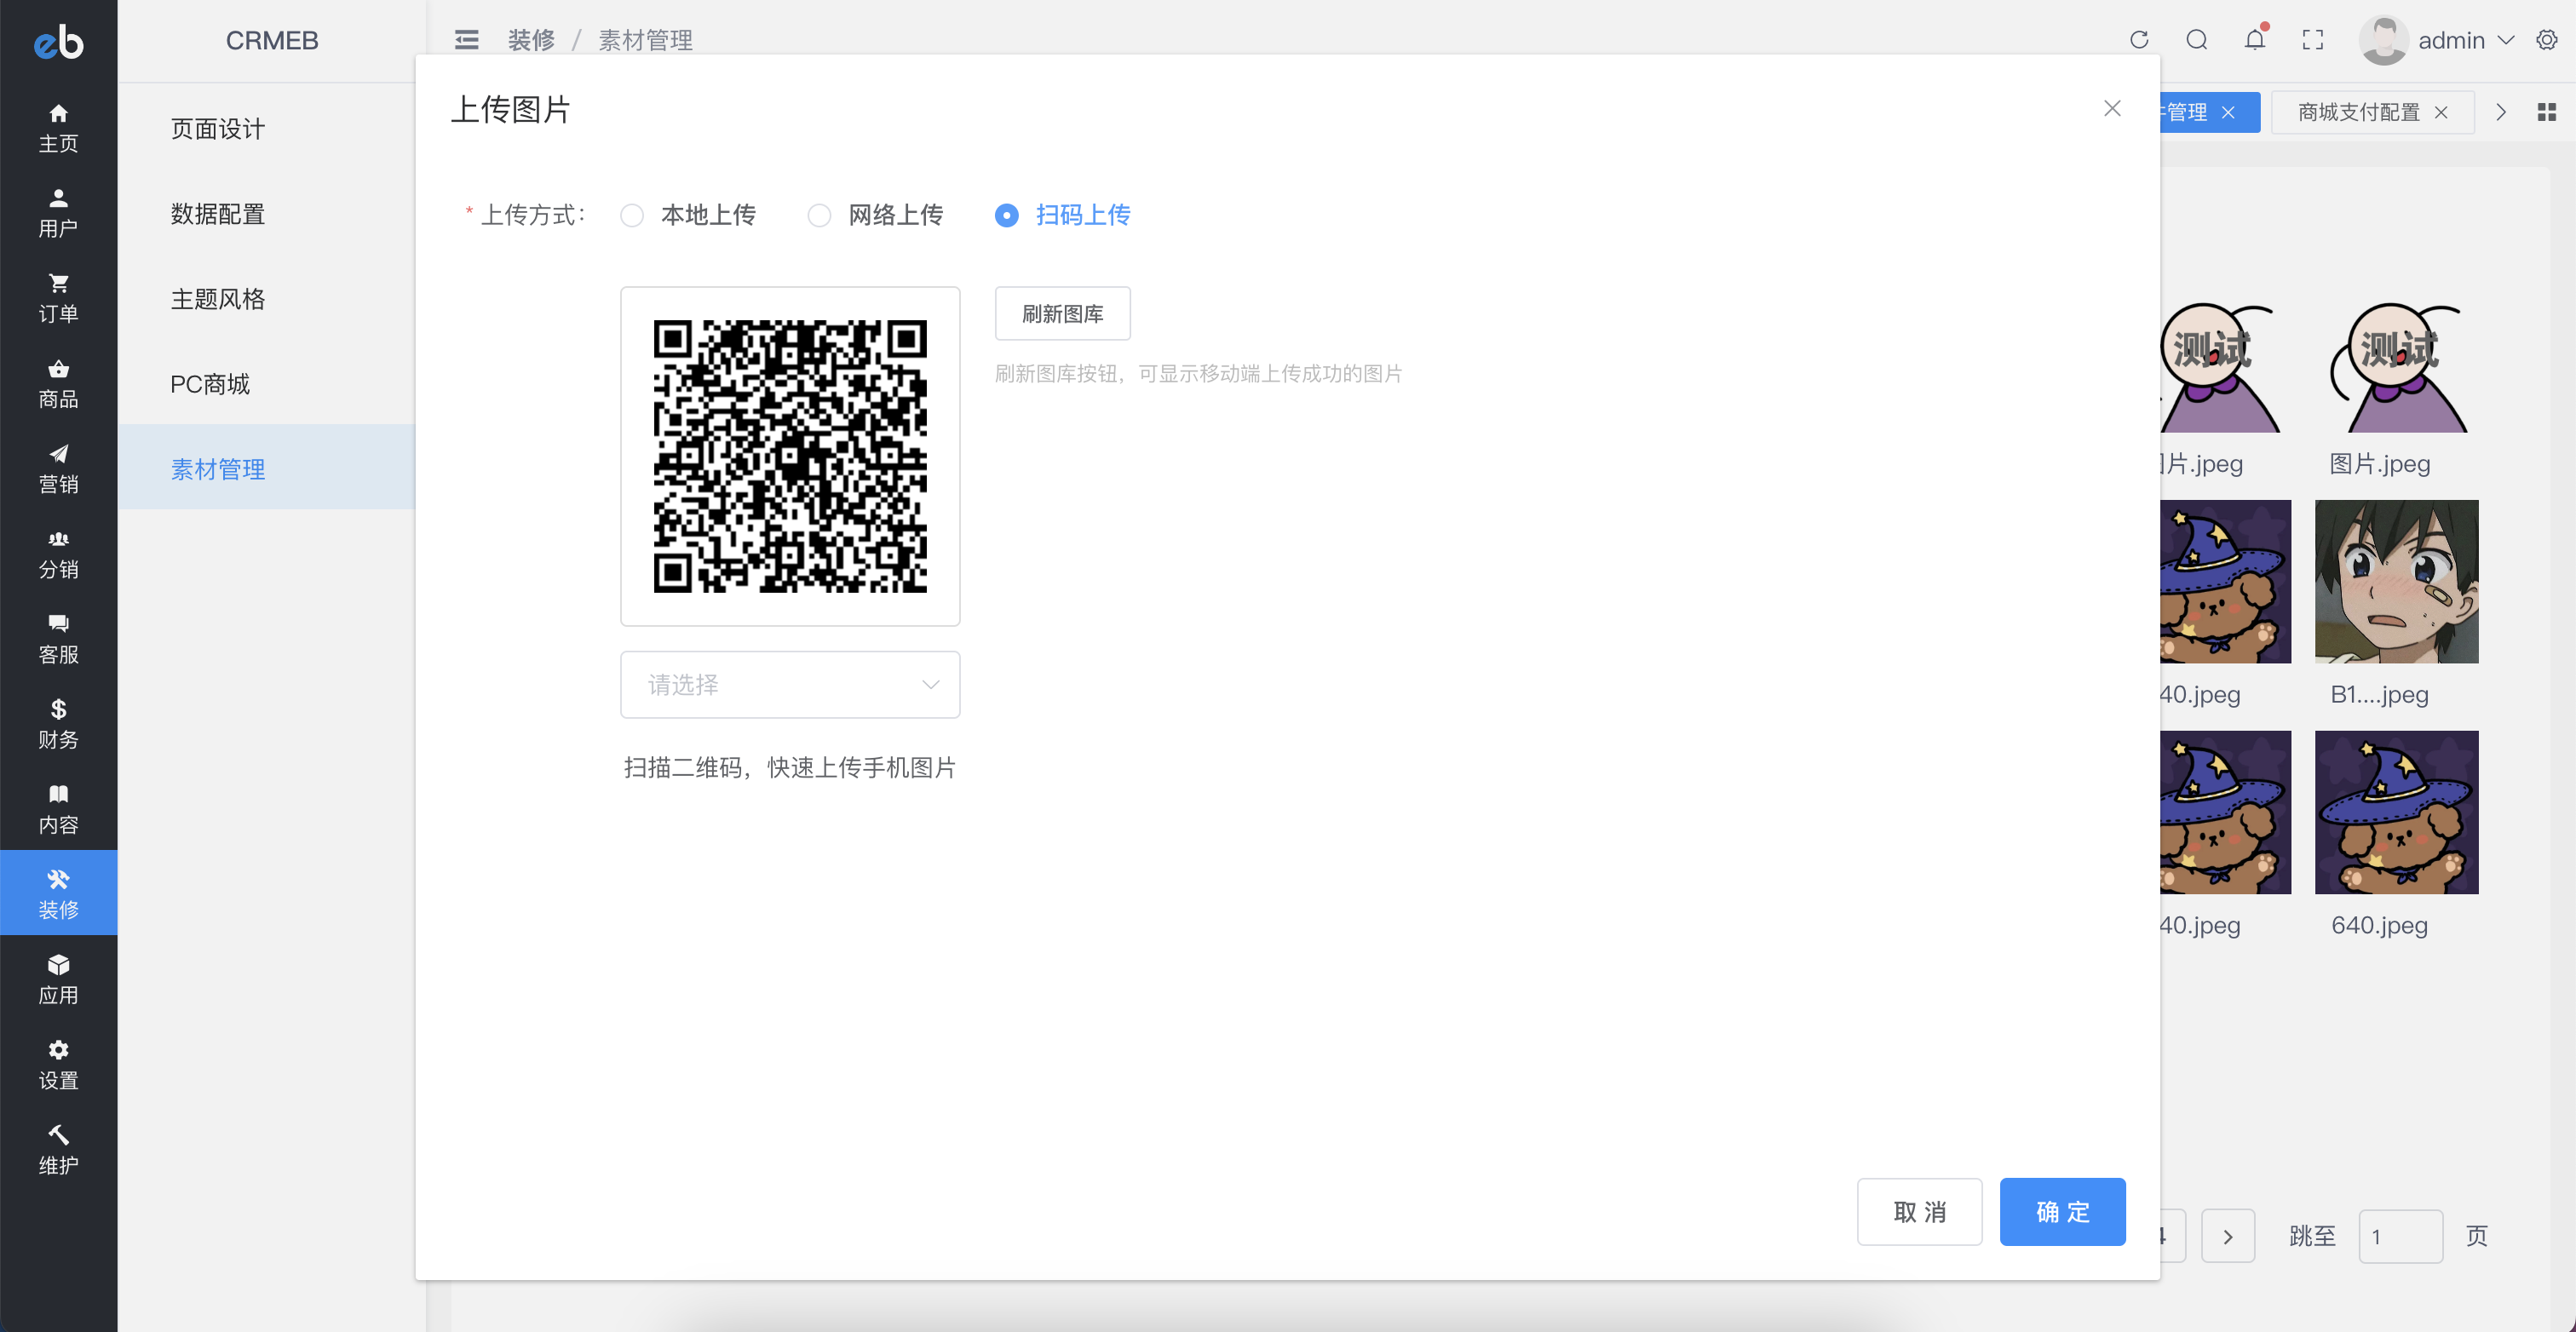Viewport: 2576px width, 1332px height.
Task: Click the refresh icon in top bar
Action: click(2139, 40)
